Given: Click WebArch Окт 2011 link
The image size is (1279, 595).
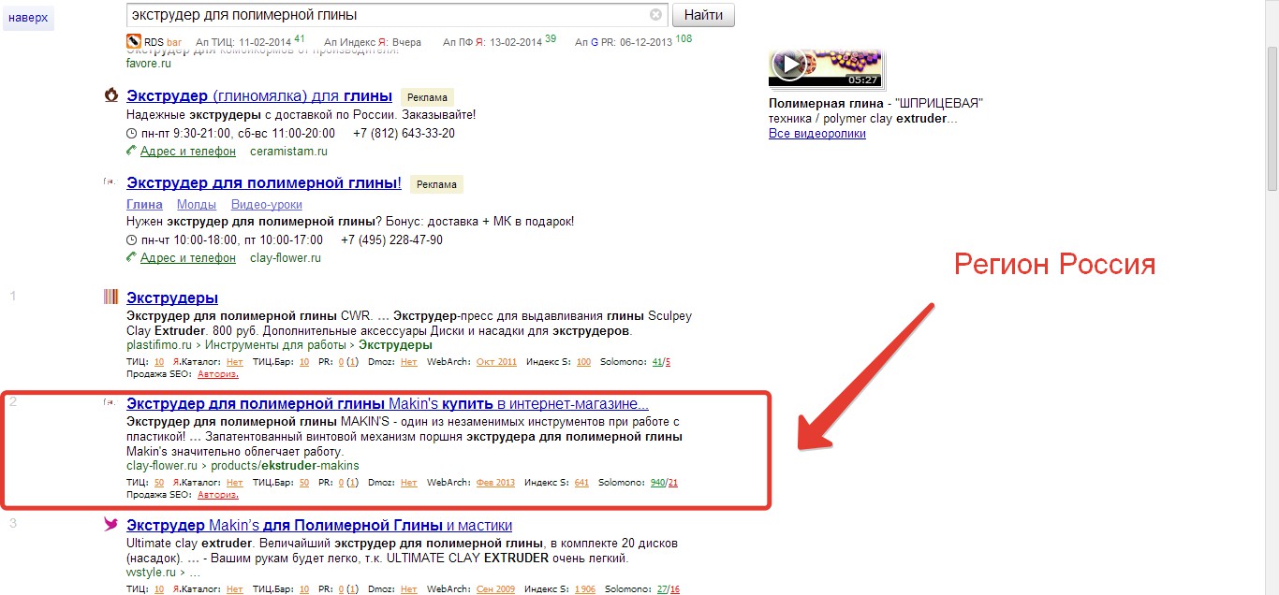Looking at the screenshot, I should click(x=496, y=362).
